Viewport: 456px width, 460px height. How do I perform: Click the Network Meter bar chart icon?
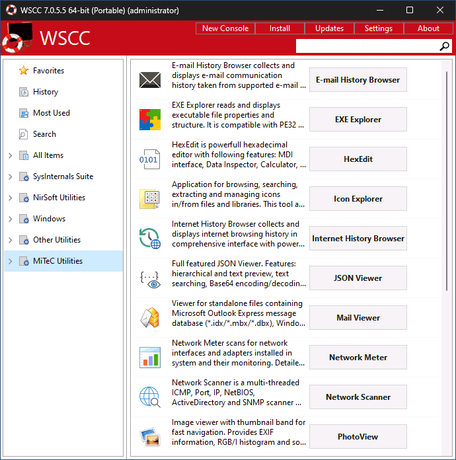tap(149, 358)
